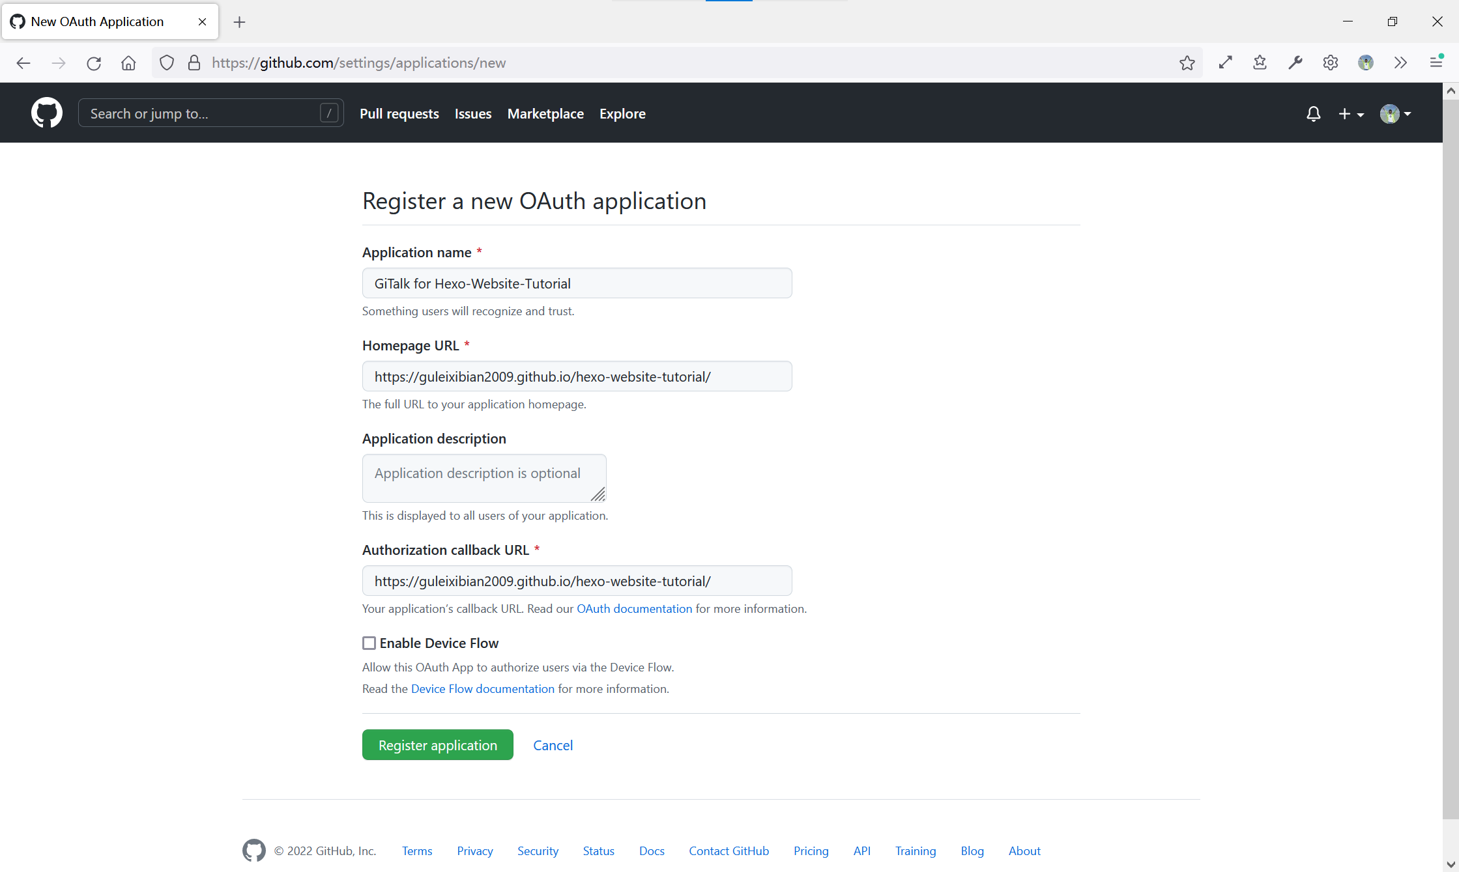Open the user avatar dropdown menu

coord(1395,114)
